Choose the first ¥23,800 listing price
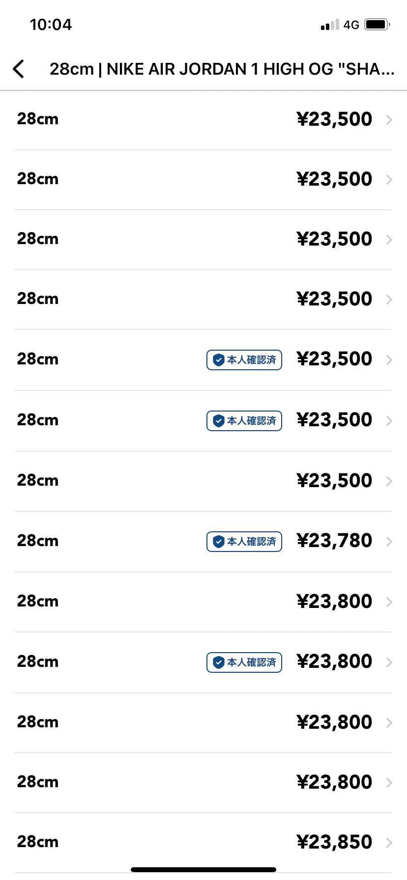Image resolution: width=407 pixels, height=880 pixels. [334, 602]
